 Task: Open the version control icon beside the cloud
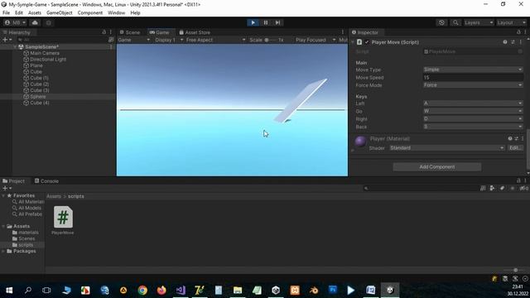[x=49, y=22]
